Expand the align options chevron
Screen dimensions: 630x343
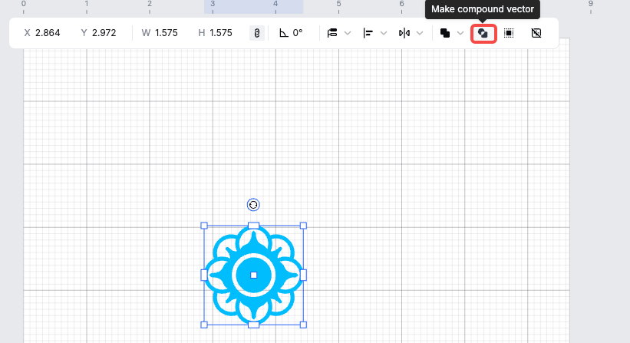click(x=384, y=33)
